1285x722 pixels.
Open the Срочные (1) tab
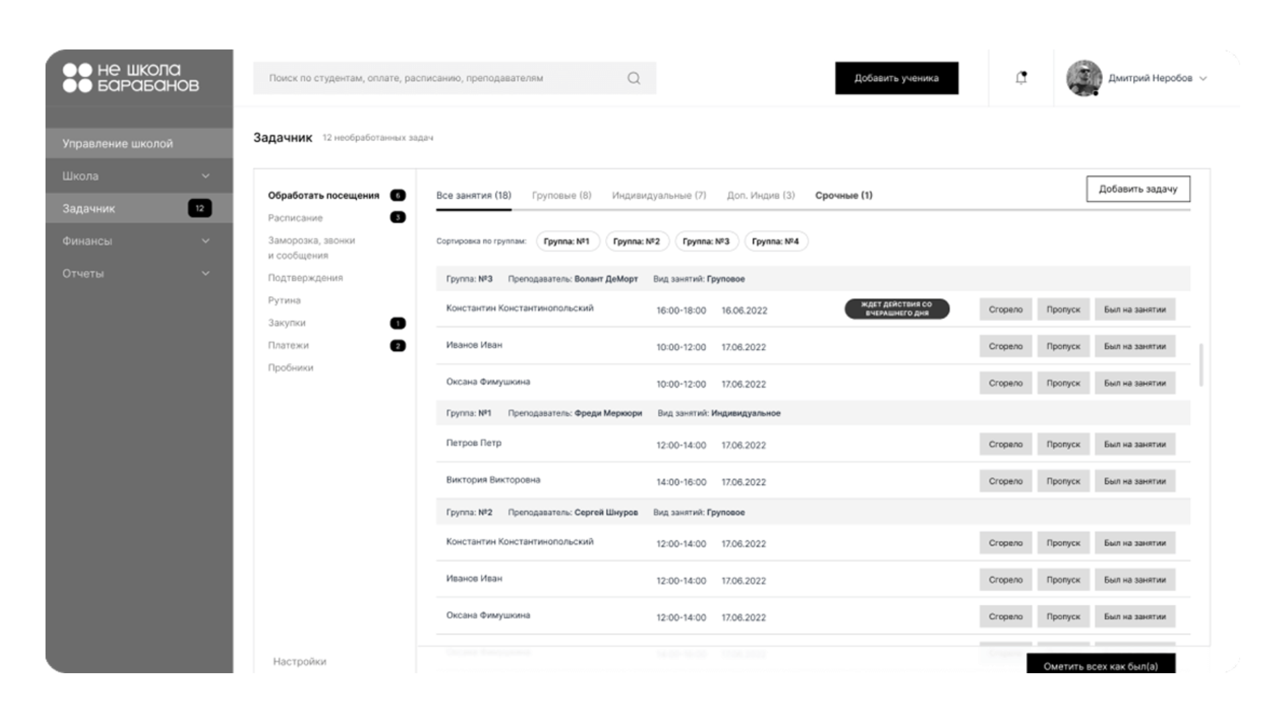(843, 195)
